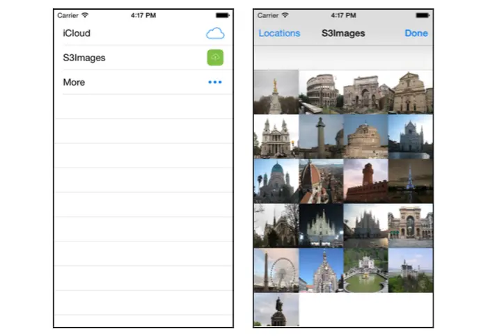Select the Galleria arch entrance photo
This screenshot has height=336, width=481.
pyautogui.click(x=411, y=225)
